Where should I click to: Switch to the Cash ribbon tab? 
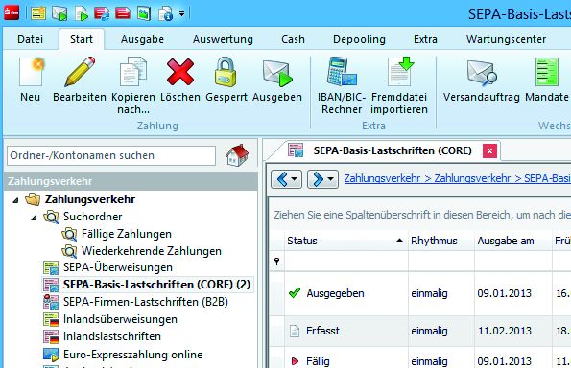(x=293, y=39)
